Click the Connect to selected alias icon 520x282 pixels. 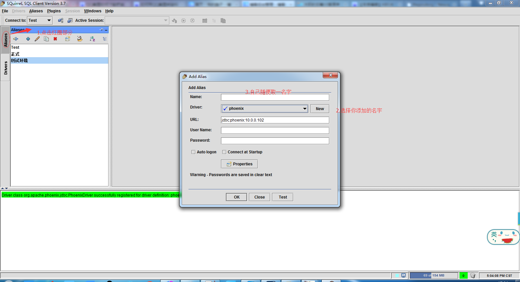tap(16, 39)
